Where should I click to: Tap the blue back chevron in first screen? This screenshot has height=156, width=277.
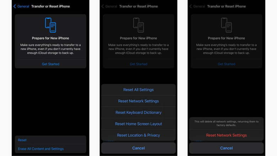(15, 6)
